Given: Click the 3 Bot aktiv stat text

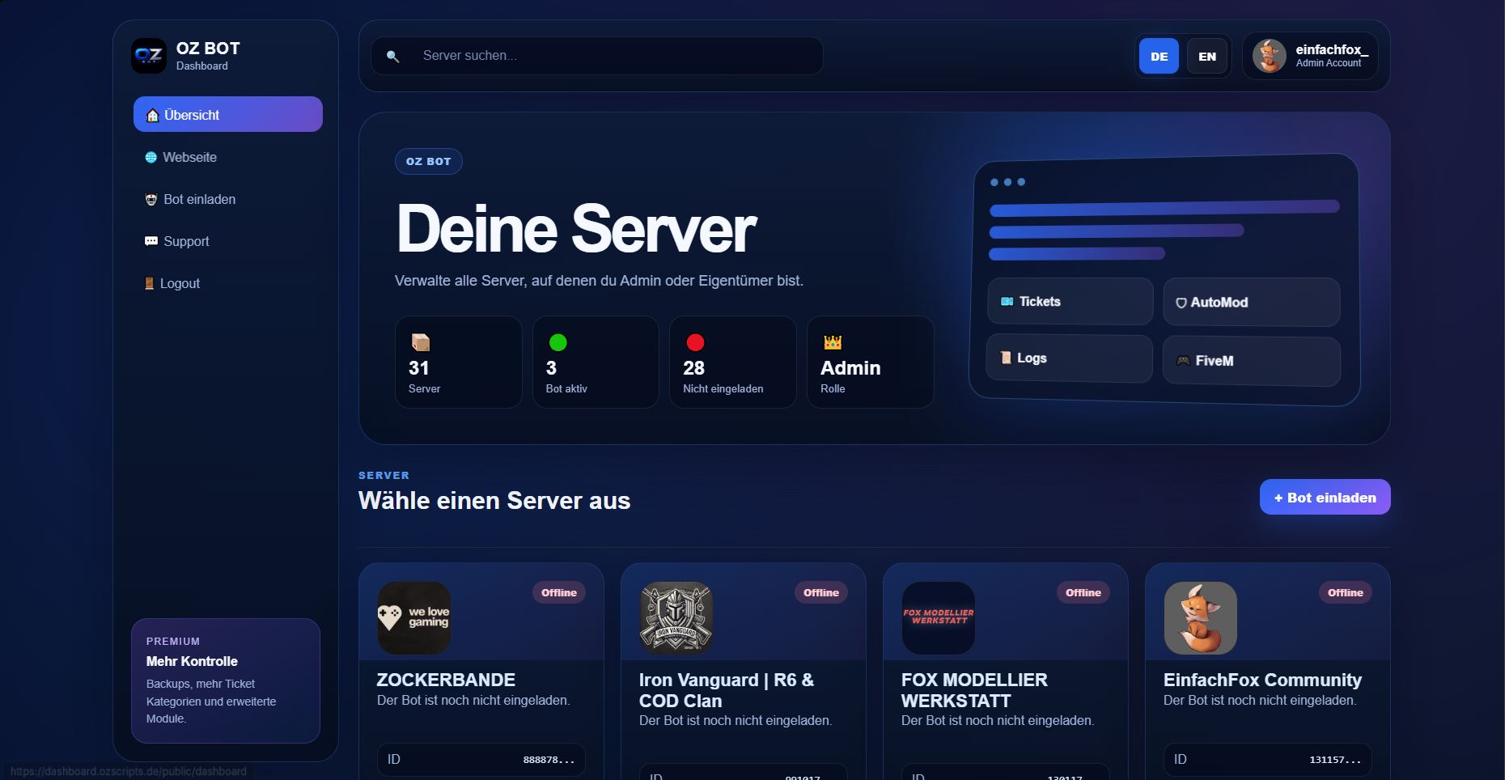Looking at the screenshot, I should (x=566, y=377).
